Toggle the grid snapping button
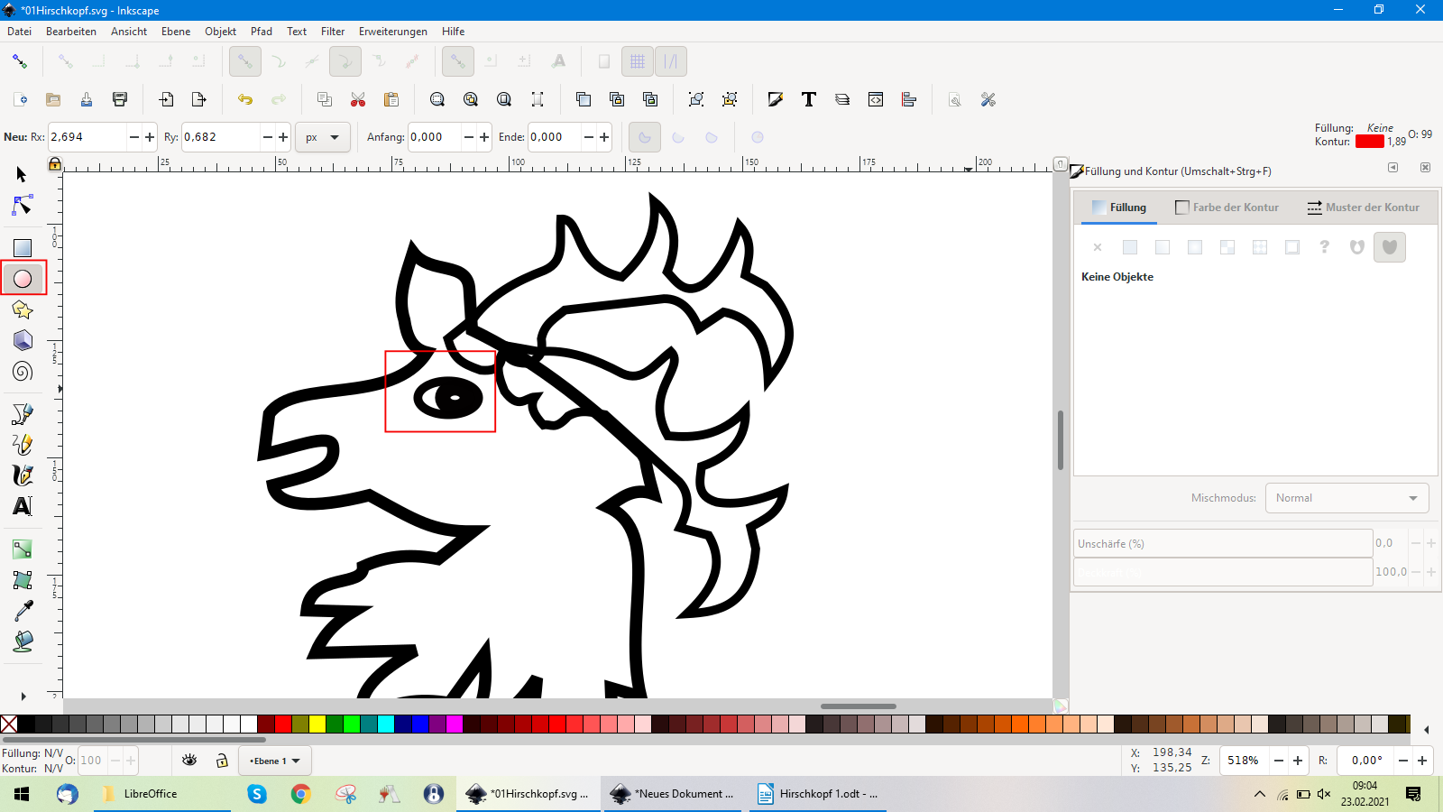Image resolution: width=1443 pixels, height=812 pixels. click(638, 61)
